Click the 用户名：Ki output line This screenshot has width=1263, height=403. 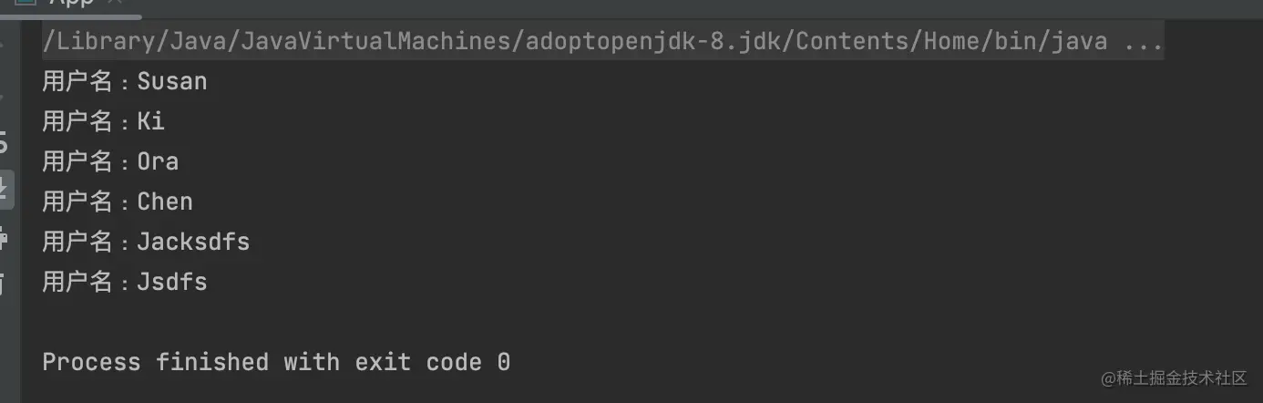click(x=104, y=121)
